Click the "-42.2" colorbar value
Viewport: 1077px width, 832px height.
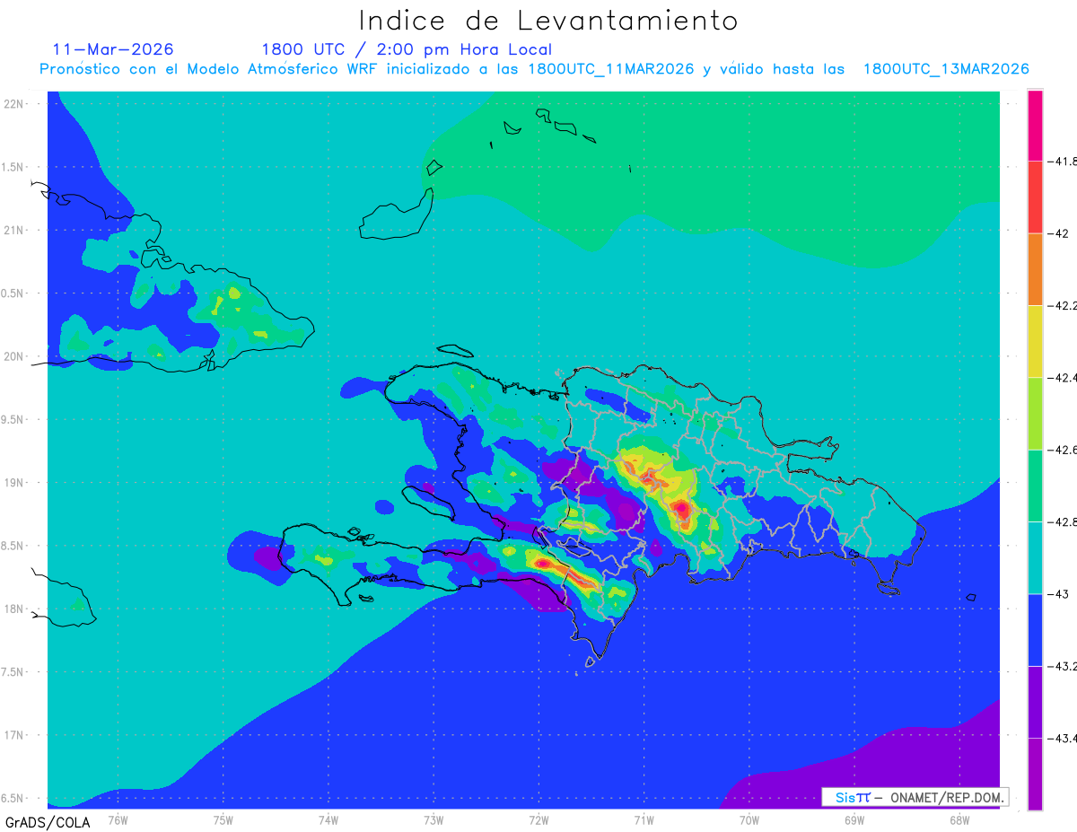point(1062,305)
